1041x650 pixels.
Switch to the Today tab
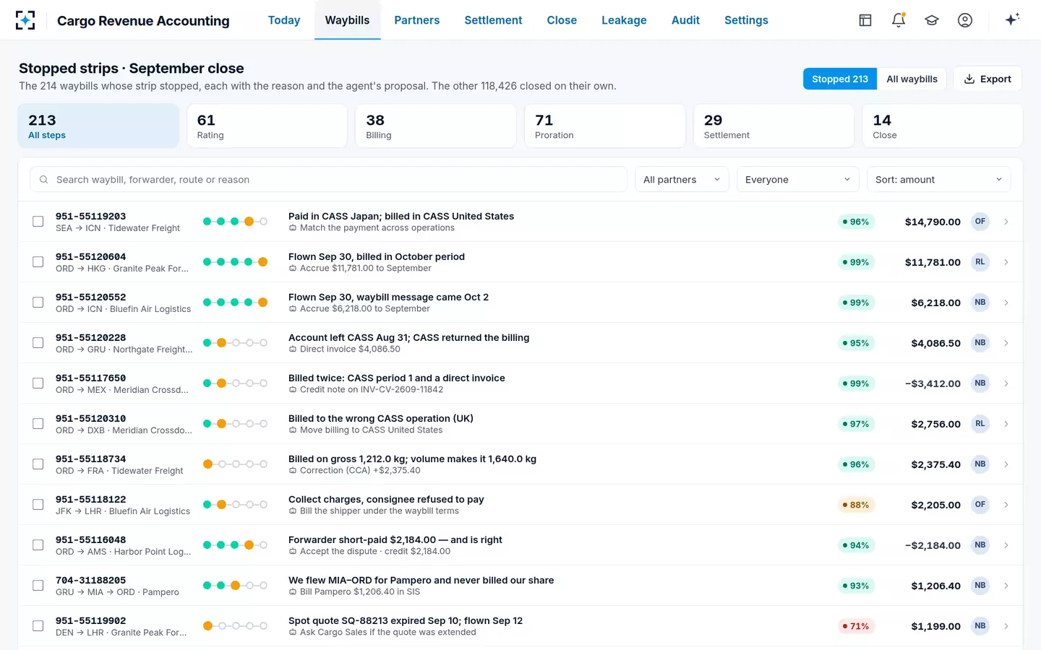coord(284,20)
